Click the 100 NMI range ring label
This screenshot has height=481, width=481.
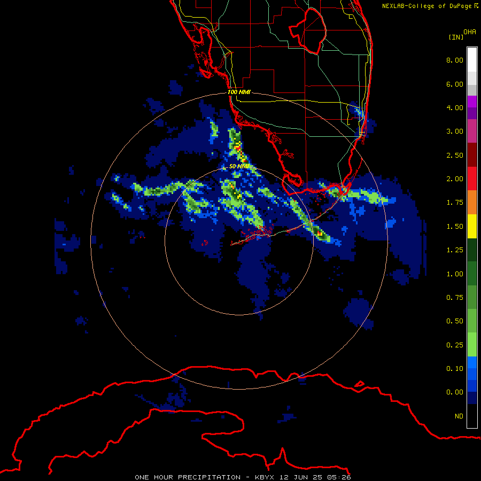point(239,92)
